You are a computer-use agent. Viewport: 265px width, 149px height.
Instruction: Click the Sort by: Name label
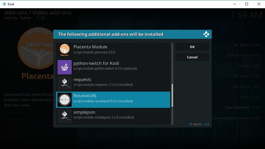18,18
